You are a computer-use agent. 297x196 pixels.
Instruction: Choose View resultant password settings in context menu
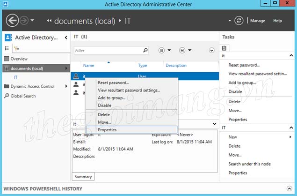click(131, 90)
